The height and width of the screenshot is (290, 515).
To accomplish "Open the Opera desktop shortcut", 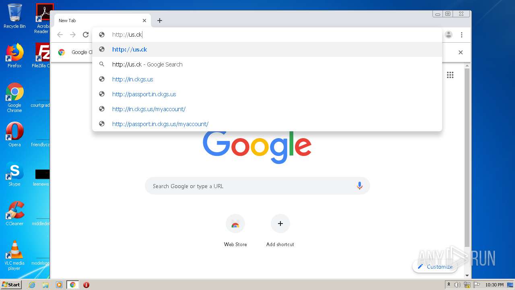I will [x=14, y=135].
